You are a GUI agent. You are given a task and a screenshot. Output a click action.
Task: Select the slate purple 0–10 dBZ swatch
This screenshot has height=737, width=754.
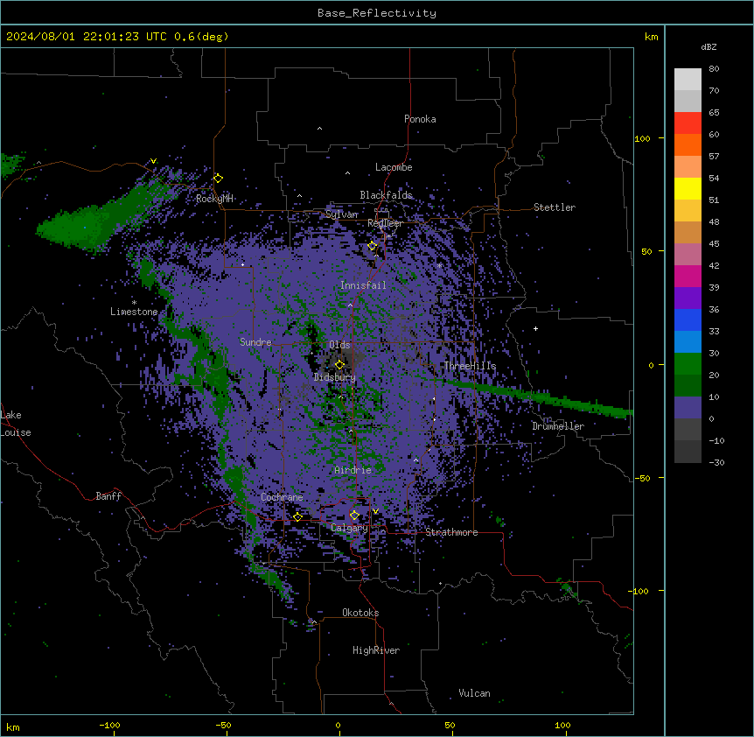pos(688,408)
